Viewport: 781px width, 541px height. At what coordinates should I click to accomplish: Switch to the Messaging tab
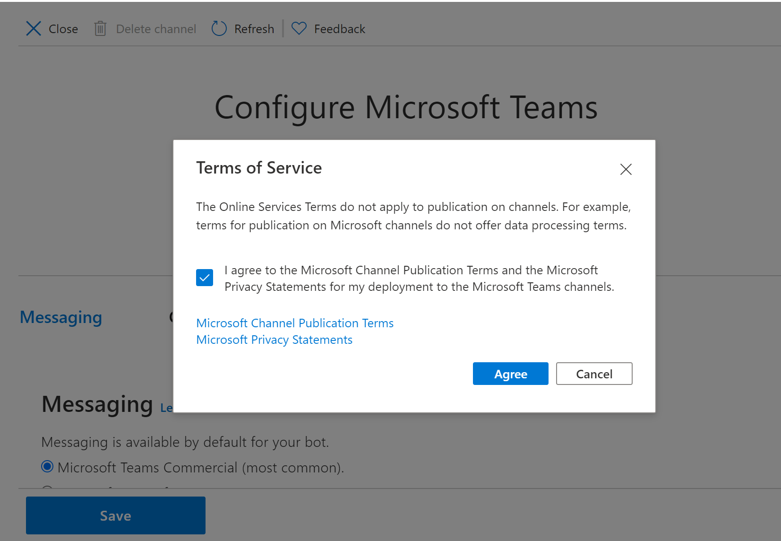(61, 317)
